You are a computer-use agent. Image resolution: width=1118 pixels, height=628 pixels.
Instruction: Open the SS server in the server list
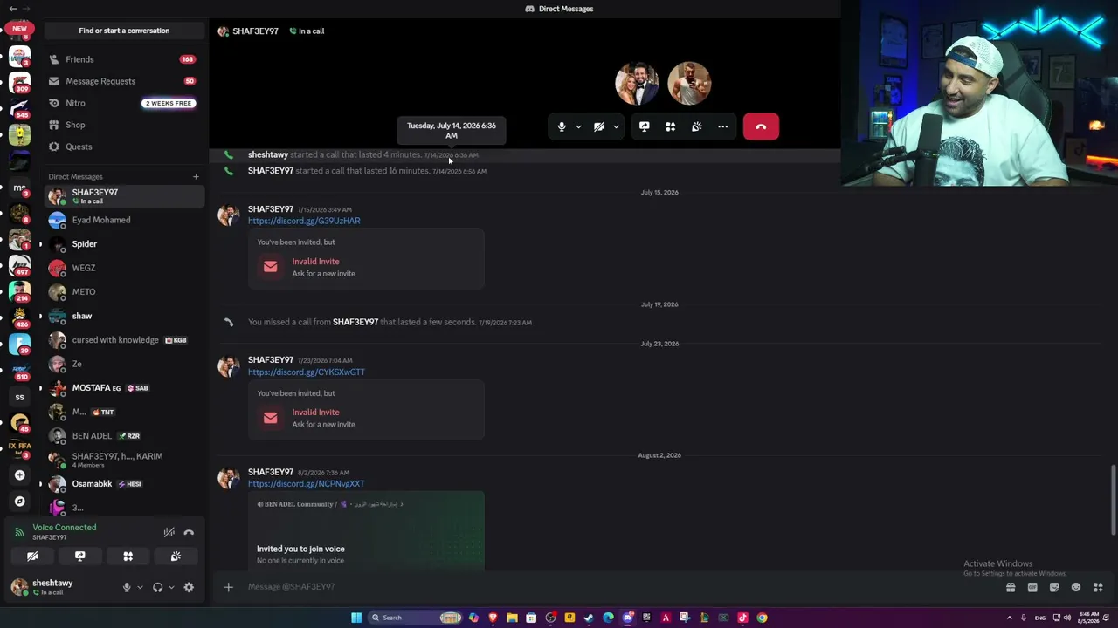(x=19, y=397)
